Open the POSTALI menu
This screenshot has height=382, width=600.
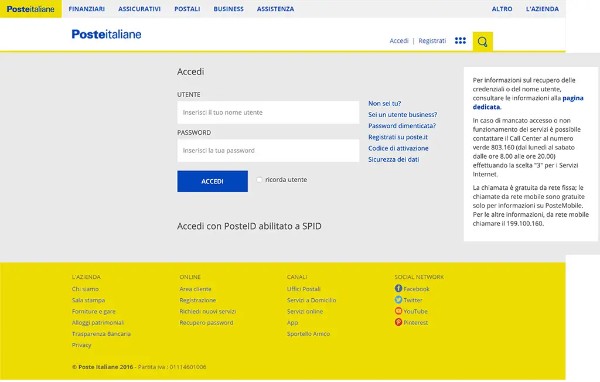coord(187,9)
